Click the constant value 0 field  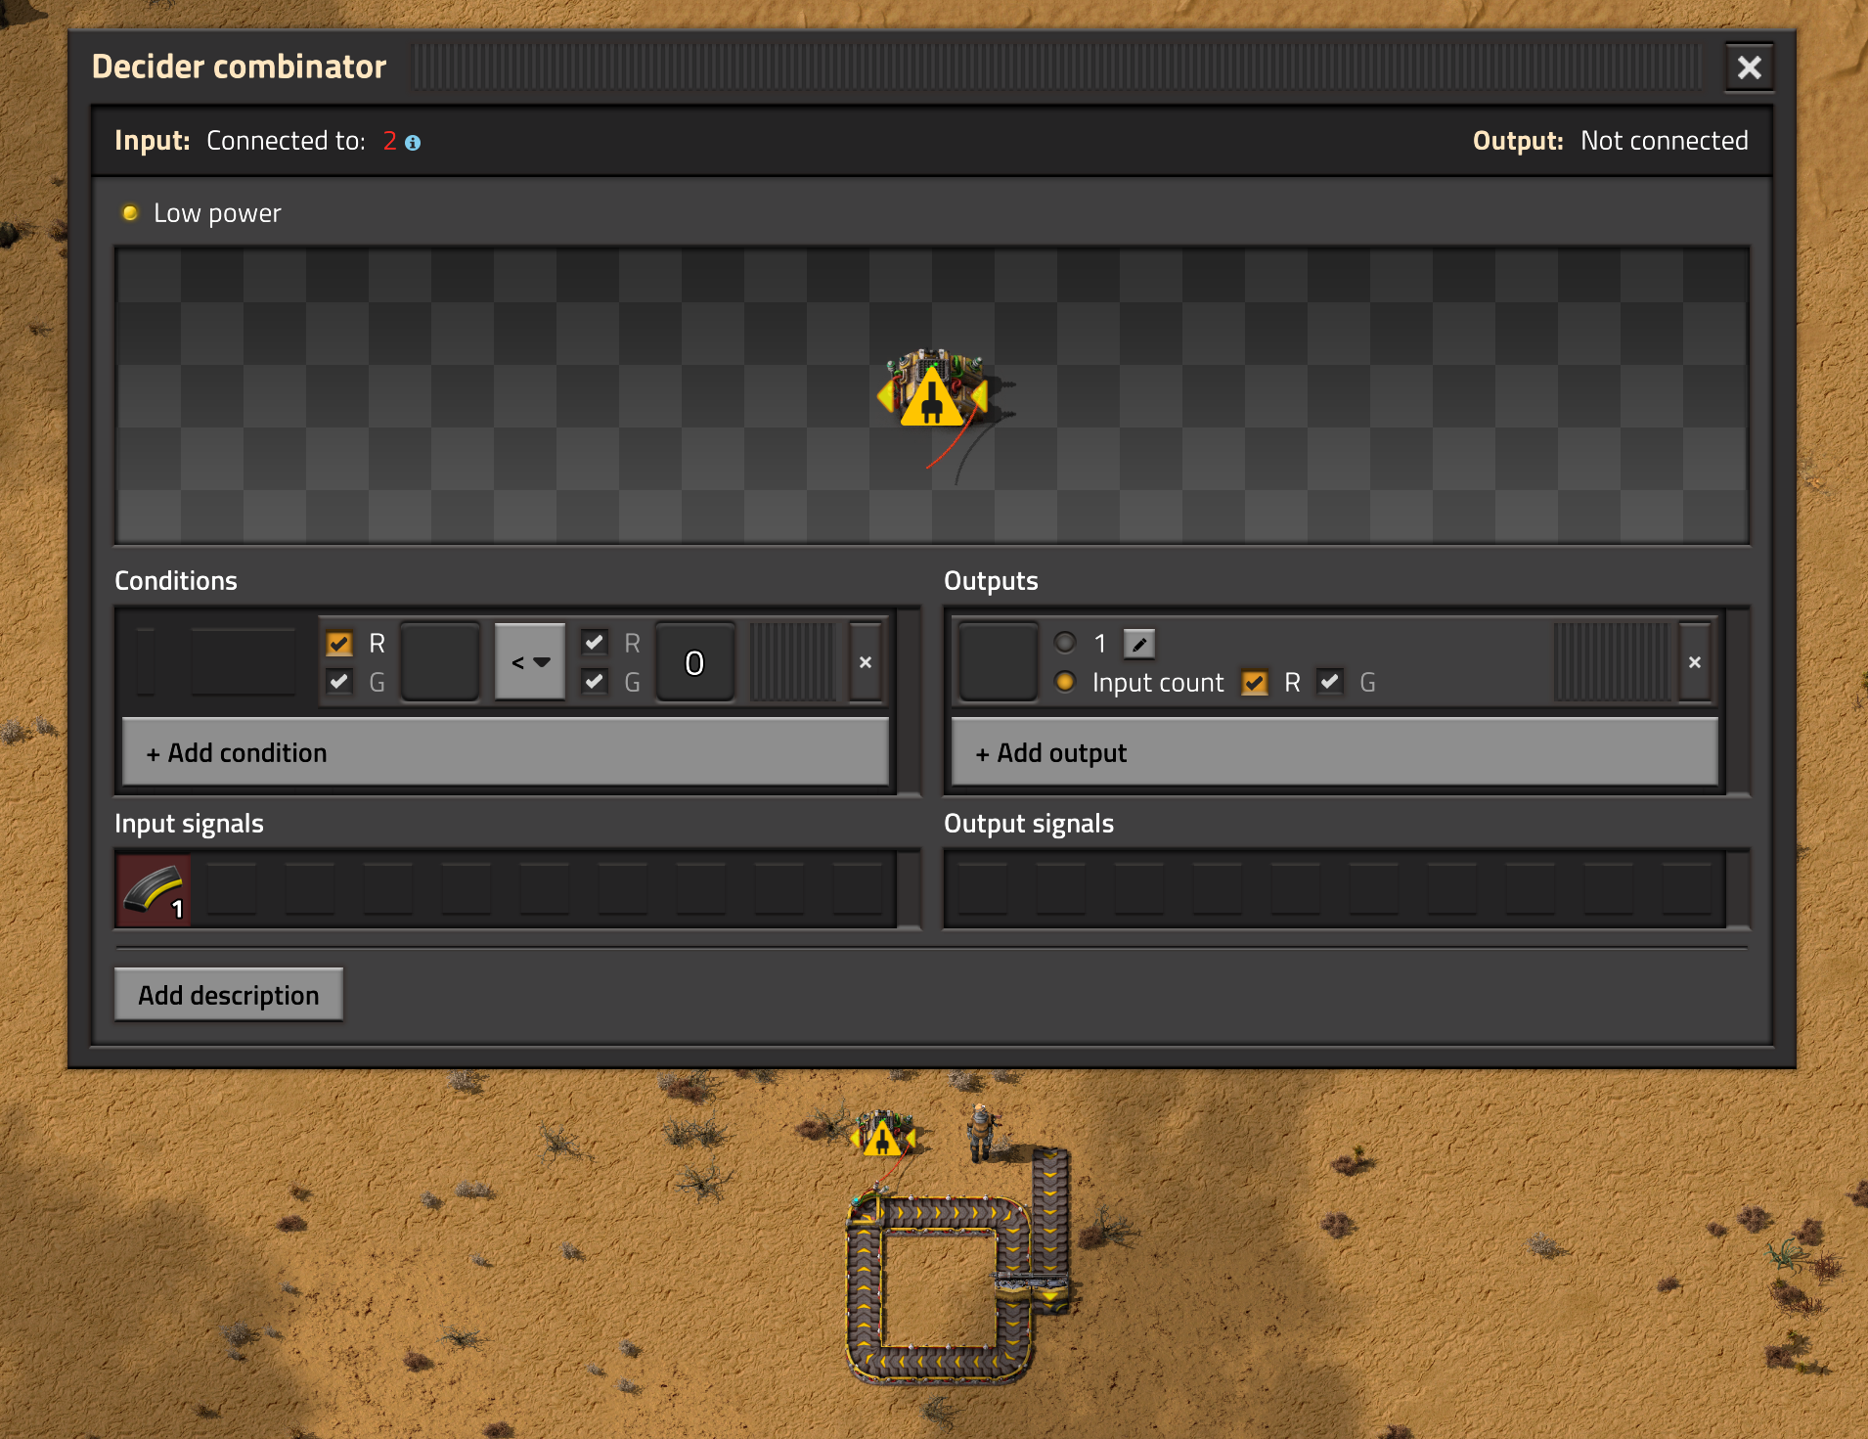pos(694,662)
